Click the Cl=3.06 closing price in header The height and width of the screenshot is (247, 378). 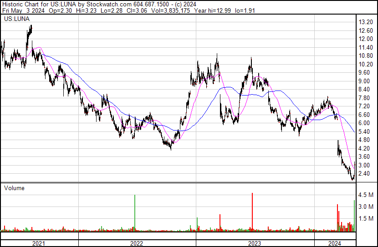(x=138, y=10)
